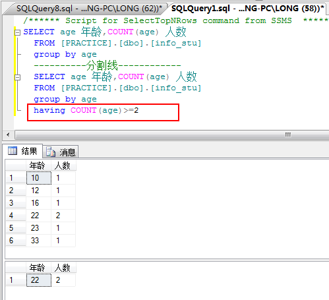Screen dimensions: 329x300
Task: Switch to the SQLQuery8.sql tab
Action: [88, 9]
